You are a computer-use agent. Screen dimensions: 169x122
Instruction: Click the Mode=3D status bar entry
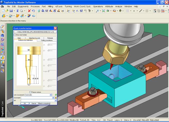click(x=74, y=120)
